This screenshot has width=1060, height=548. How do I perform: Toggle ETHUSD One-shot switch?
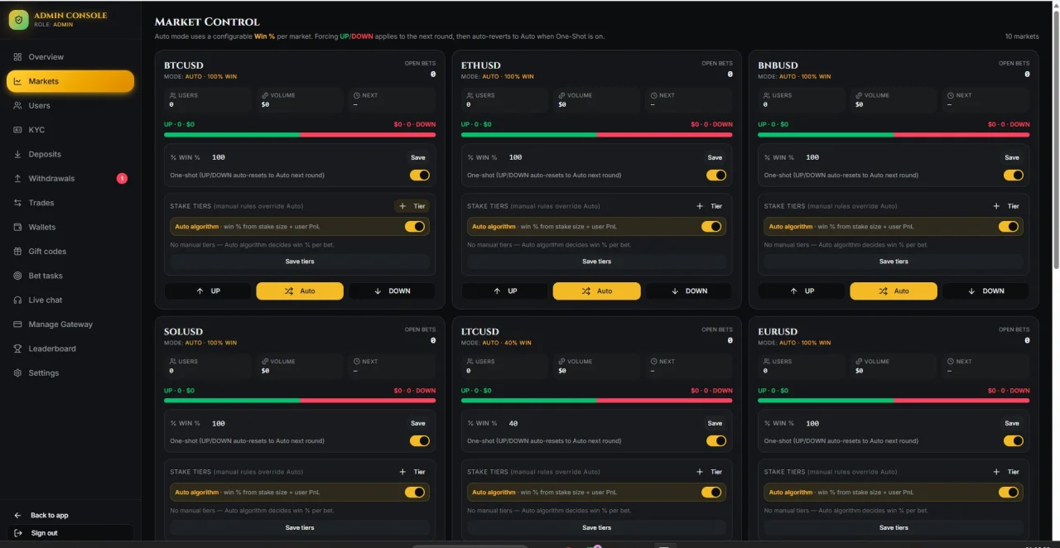(716, 175)
